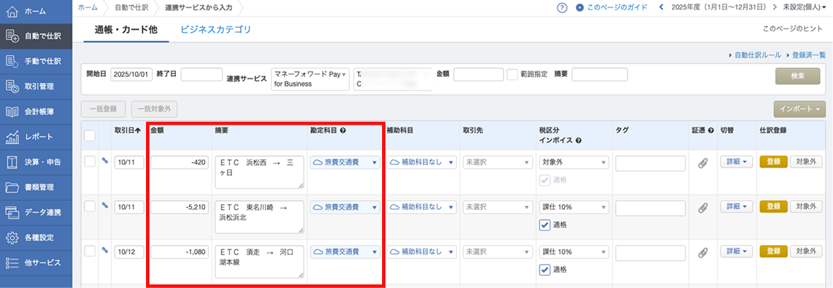The image size is (833, 288).
Task: Open 手動で仕訳 in the sidebar
Action: point(35,61)
